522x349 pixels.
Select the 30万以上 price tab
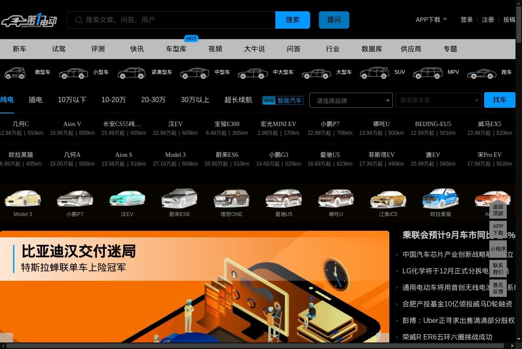195,100
